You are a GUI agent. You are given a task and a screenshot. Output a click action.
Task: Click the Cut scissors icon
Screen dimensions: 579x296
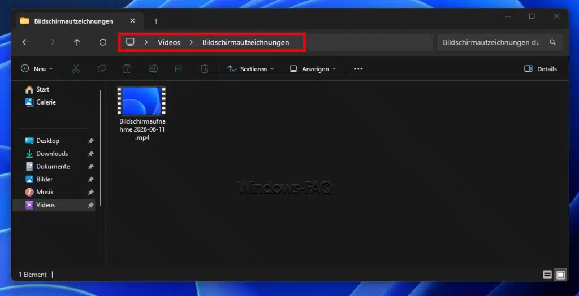[x=76, y=69]
